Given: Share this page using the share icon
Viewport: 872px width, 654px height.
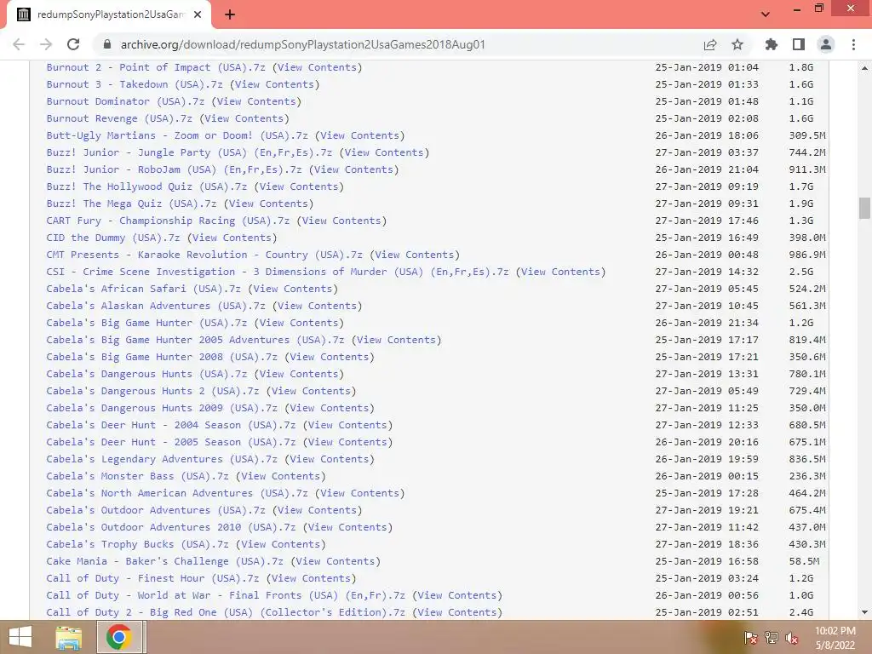Looking at the screenshot, I should [x=710, y=44].
